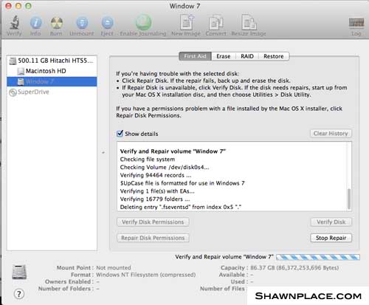Click the Enable Journaling toolbar icon
This screenshot has height=305, width=369.
point(143,22)
